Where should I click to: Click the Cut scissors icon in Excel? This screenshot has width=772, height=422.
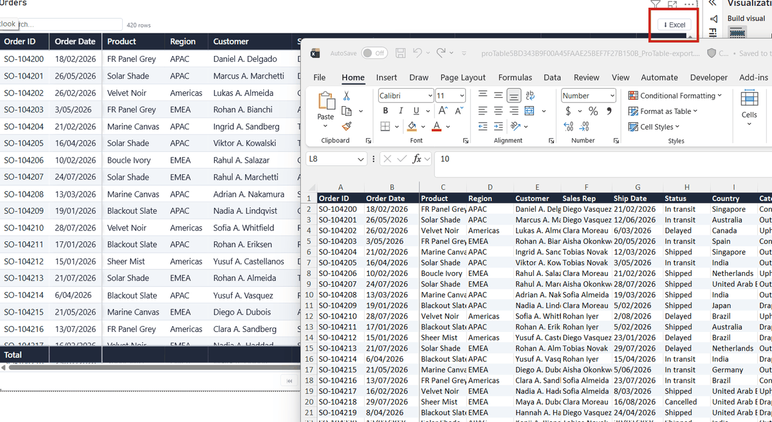[347, 96]
